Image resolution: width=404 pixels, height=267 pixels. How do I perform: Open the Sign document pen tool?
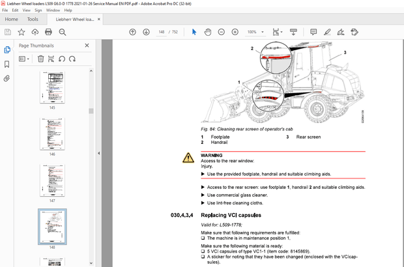(341, 32)
